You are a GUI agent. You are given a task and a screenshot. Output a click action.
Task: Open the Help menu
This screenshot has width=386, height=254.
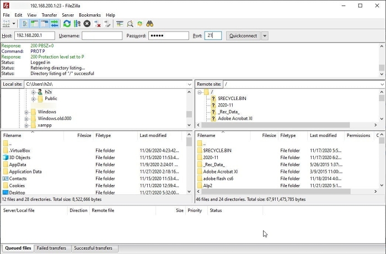coord(110,15)
